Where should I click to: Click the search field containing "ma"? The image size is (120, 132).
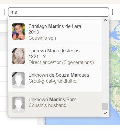pyautogui.click(x=59, y=12)
